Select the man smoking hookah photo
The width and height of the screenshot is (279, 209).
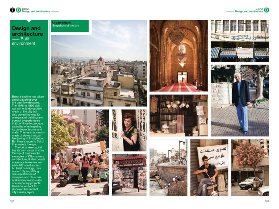[209, 168]
